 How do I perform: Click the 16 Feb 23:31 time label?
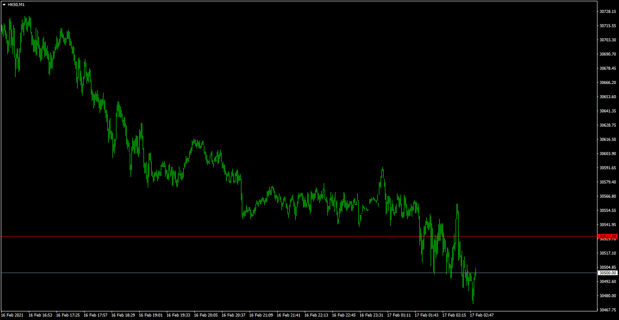tap(371, 315)
